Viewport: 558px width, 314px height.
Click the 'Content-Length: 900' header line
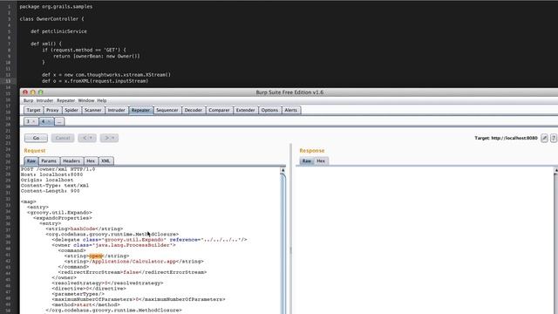coord(51,191)
